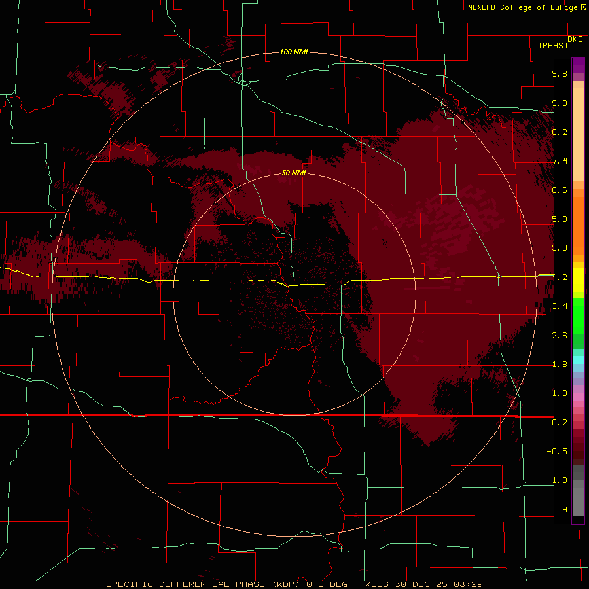This screenshot has width=589, height=589.
Task: Click the 3.4 scale value
Action: (560, 306)
